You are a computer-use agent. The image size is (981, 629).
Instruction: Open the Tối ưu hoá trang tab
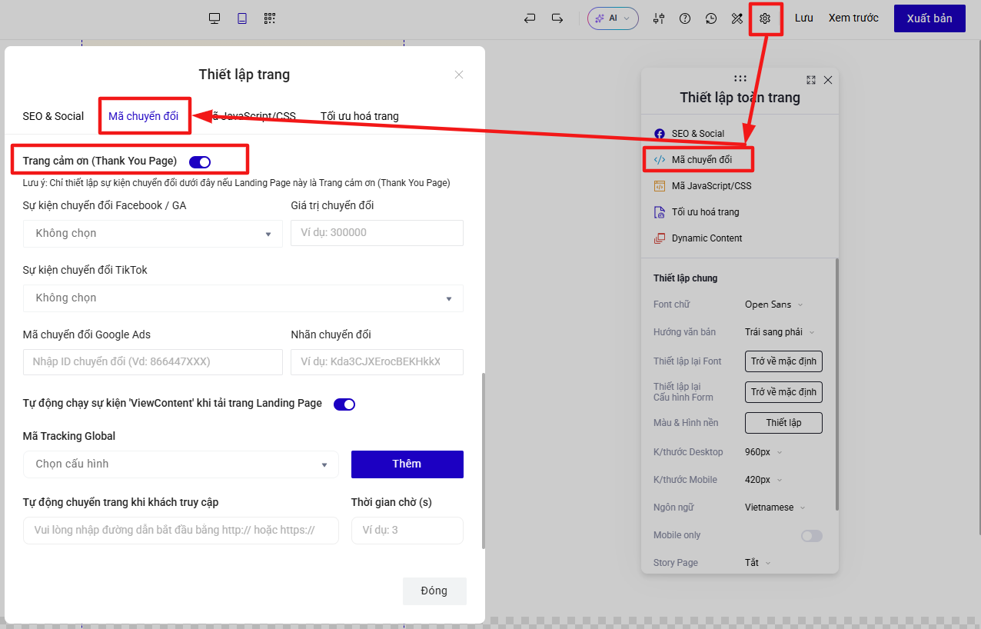pyautogui.click(x=360, y=116)
